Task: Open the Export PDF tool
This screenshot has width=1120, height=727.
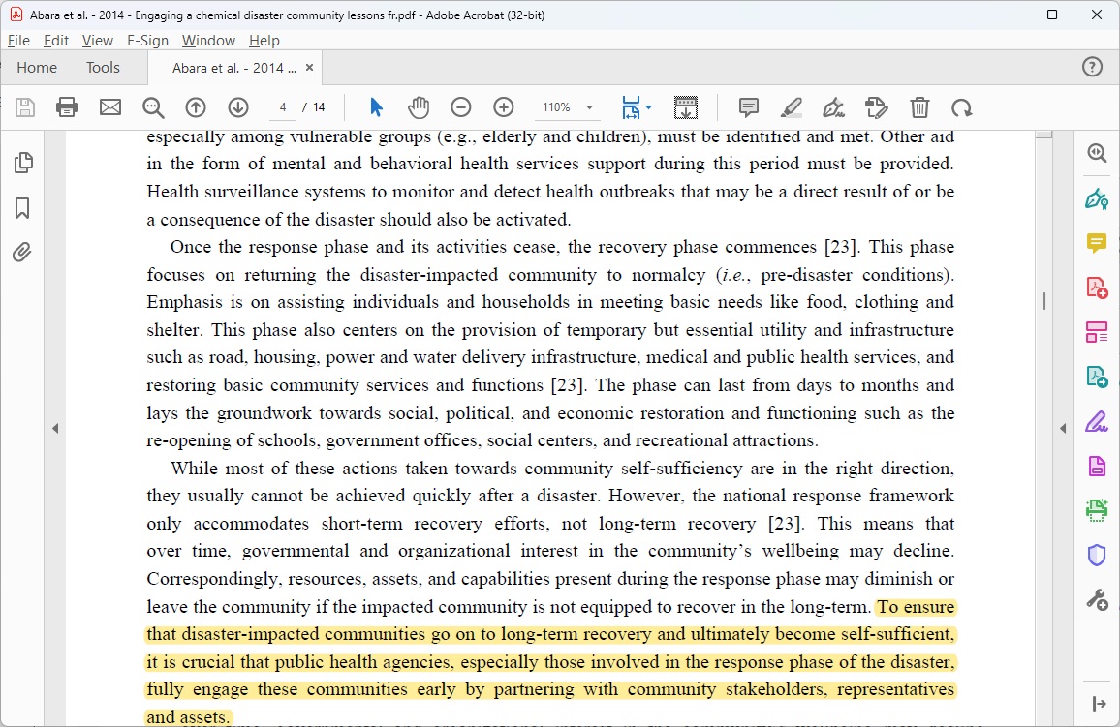Action: [1097, 377]
